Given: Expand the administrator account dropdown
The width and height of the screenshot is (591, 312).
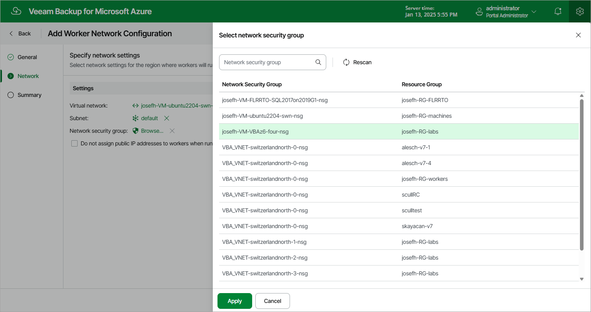Looking at the screenshot, I should (x=534, y=12).
